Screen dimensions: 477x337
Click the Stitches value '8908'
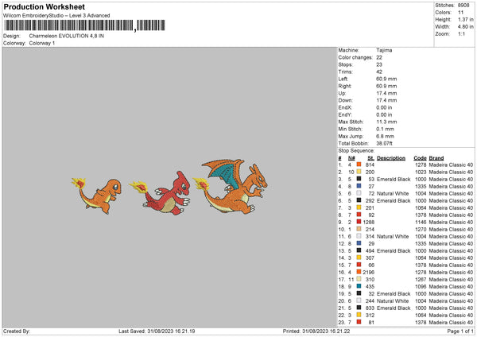coord(463,6)
